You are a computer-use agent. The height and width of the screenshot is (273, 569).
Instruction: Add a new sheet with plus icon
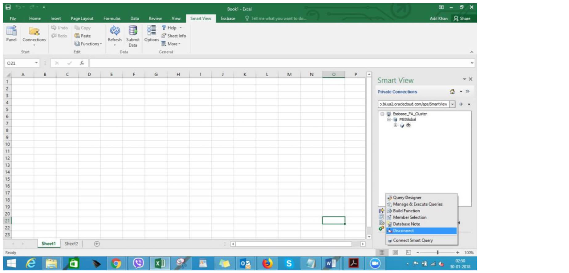pos(97,244)
